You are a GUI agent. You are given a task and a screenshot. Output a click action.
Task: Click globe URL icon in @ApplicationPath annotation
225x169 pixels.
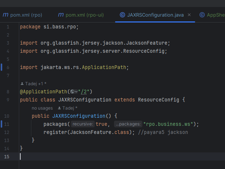72,92
